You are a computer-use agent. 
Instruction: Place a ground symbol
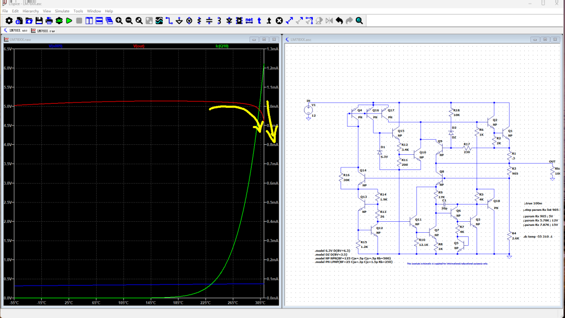(x=179, y=21)
